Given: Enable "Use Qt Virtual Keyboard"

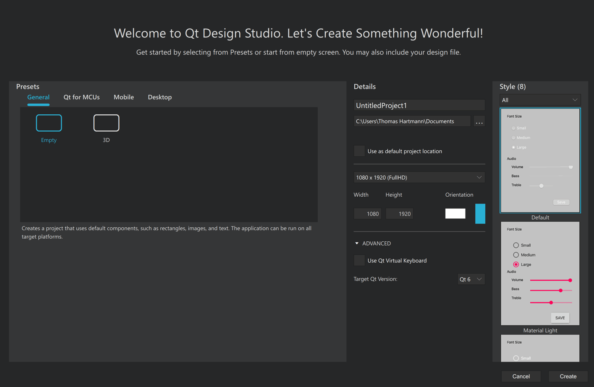Looking at the screenshot, I should pos(359,260).
